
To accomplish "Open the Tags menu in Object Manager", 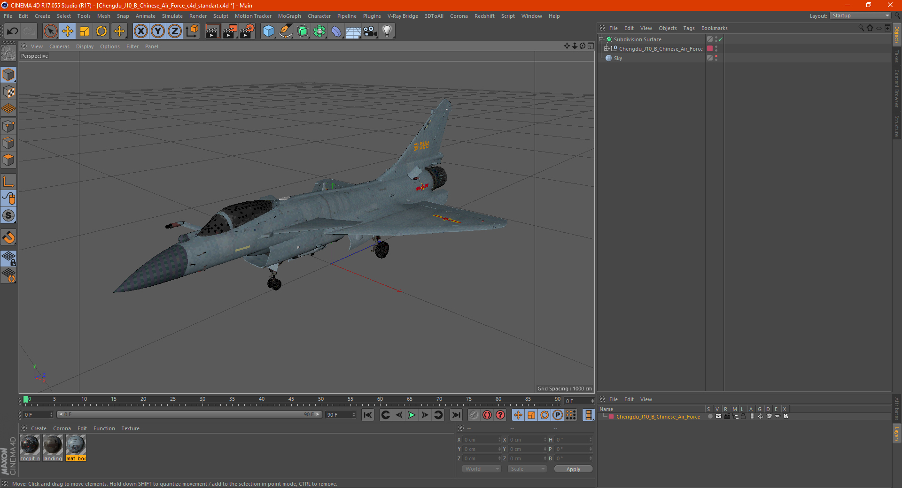I will click(x=689, y=28).
